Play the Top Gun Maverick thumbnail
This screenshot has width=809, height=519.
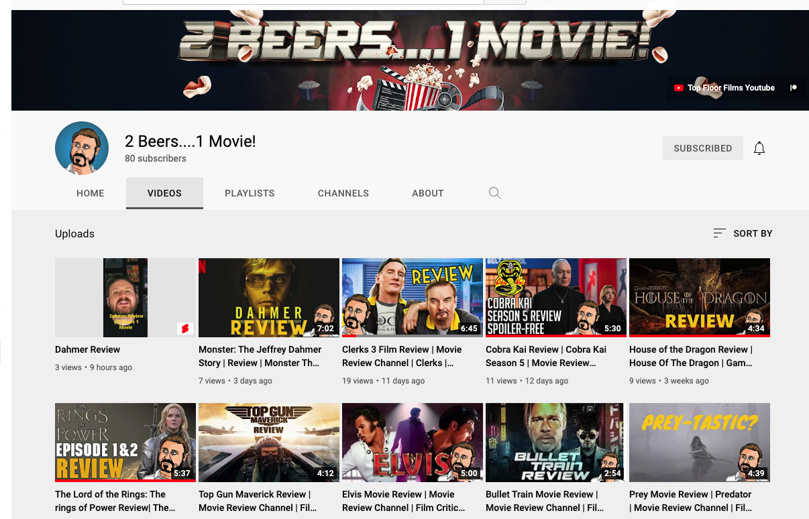269,443
